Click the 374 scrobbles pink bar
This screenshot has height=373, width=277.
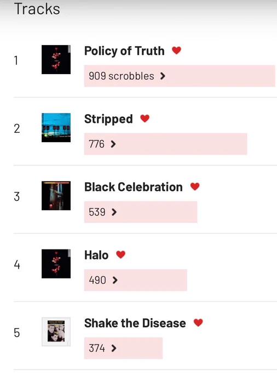point(123,348)
